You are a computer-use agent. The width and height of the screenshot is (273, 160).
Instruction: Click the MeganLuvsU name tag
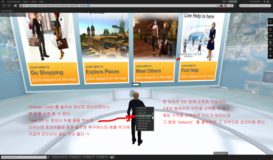pyautogui.click(x=220, y=153)
